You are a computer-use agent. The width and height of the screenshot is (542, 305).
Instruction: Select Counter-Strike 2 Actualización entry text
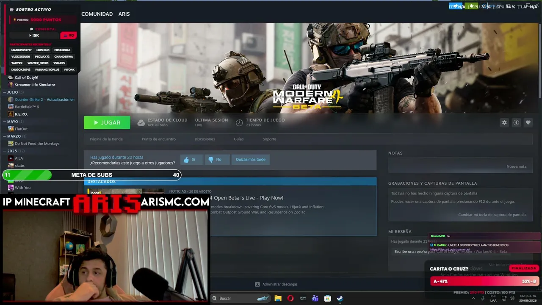click(44, 100)
